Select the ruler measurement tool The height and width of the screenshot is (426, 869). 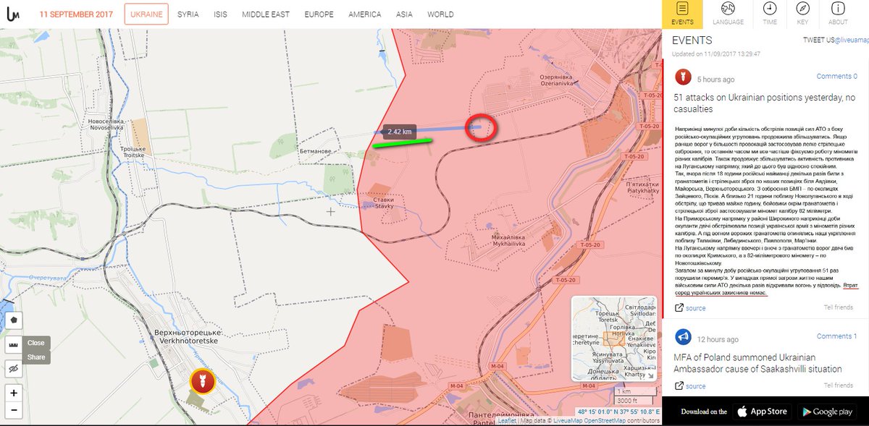pyautogui.click(x=14, y=344)
